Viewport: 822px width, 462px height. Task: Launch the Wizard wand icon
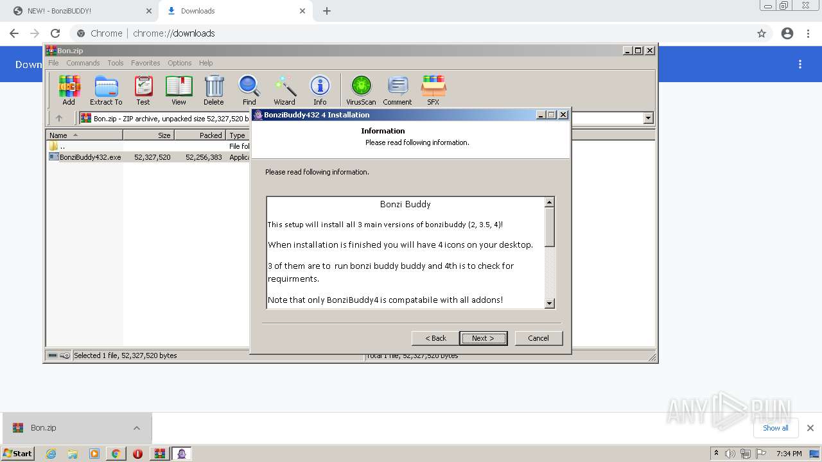coord(284,90)
